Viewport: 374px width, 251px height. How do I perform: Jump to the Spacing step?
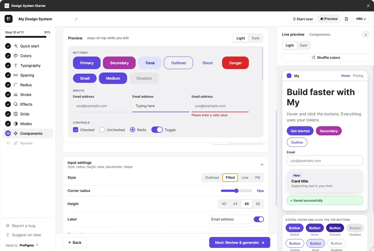pyautogui.click(x=28, y=75)
